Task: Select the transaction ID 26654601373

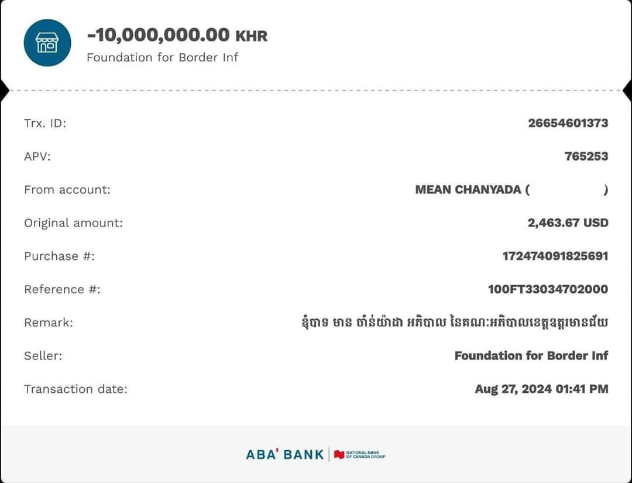Action: coord(568,123)
